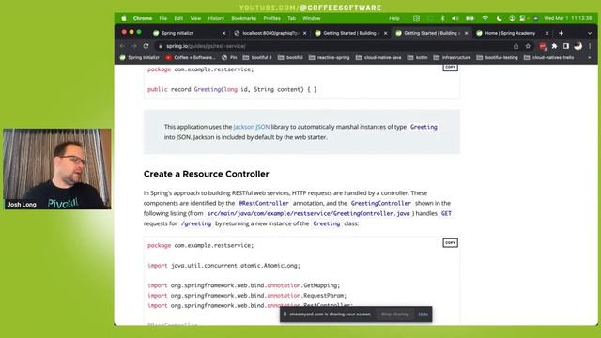Show more bookmarks overflow chevron
Viewport: 601px width, 338px height.
pos(590,58)
